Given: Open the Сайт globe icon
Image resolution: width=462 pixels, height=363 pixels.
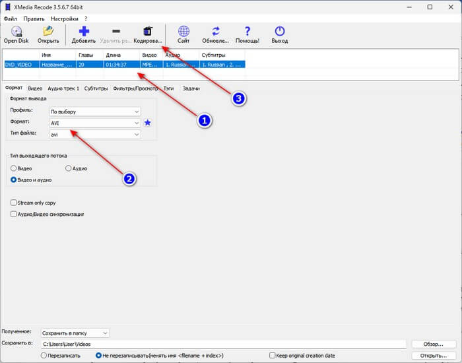Looking at the screenshot, I should click(x=184, y=31).
